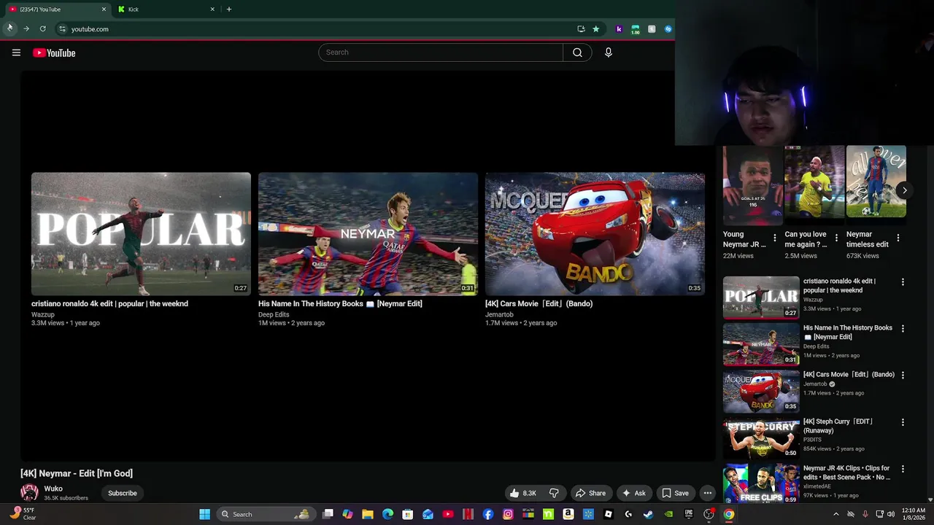Open the Wazzup channel under the Ronaldo endscreen video
This screenshot has width=934, height=525.
click(x=43, y=314)
